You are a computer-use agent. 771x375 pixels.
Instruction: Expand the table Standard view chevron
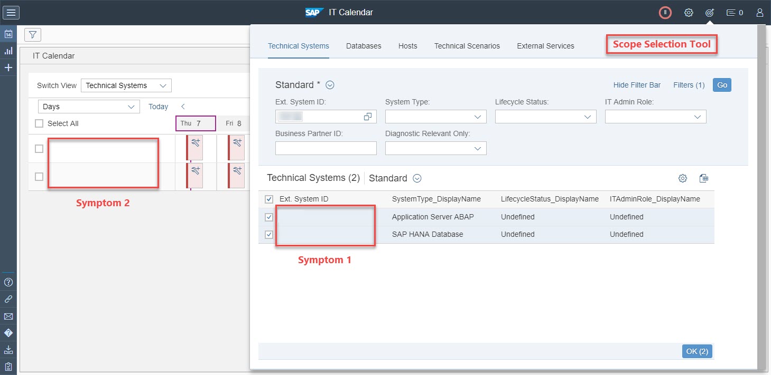pos(417,178)
